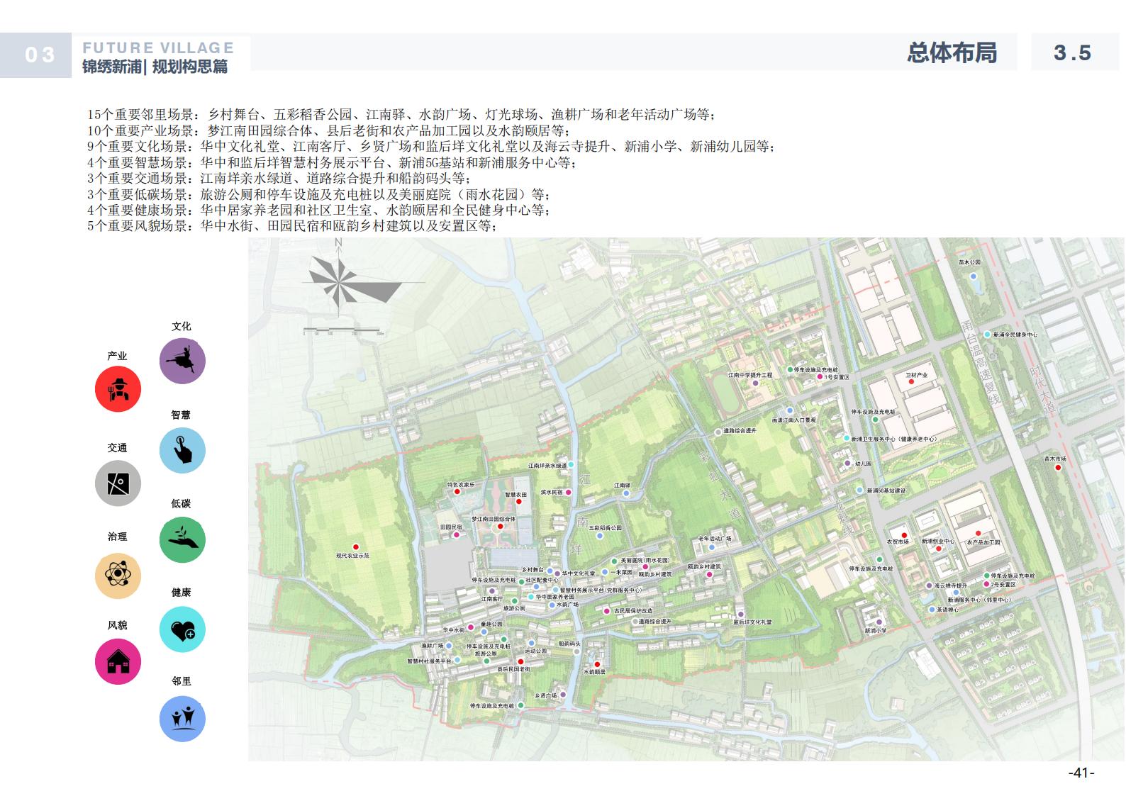Select the cyan 健康 heart legend icon
Image resolution: width=1126 pixels, height=796 pixels.
[x=182, y=629]
